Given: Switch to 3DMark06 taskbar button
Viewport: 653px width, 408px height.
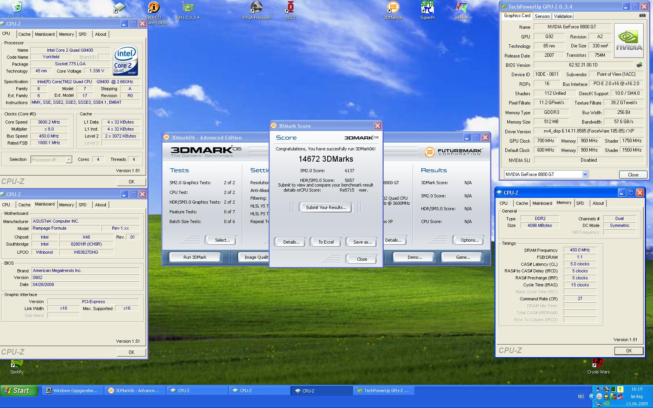Looking at the screenshot, I should [x=135, y=391].
